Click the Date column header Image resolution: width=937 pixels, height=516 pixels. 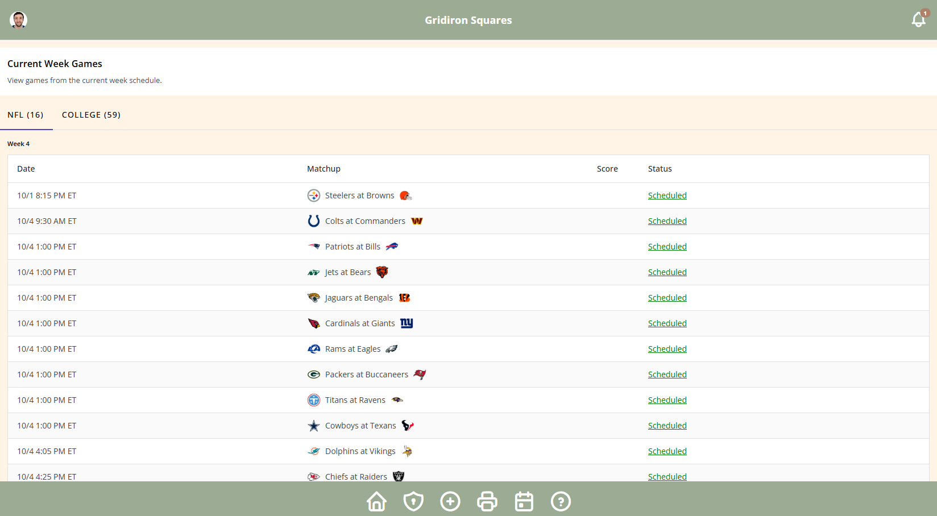[26, 169]
